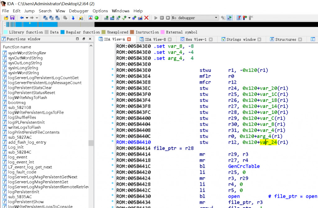This screenshot has width=318, height=208.
Task: Click the Pause process icon
Action: tap(162, 18)
